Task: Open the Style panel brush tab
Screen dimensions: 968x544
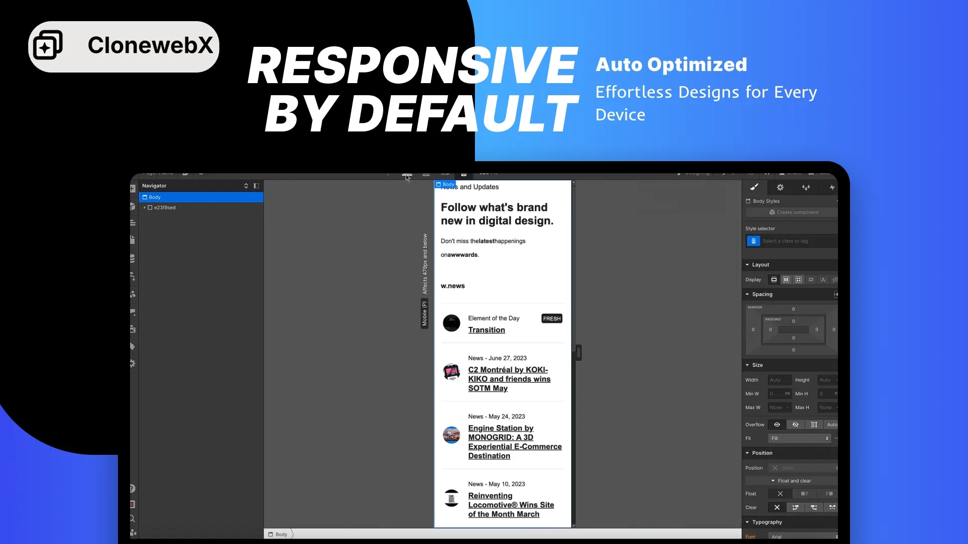Action: [754, 187]
